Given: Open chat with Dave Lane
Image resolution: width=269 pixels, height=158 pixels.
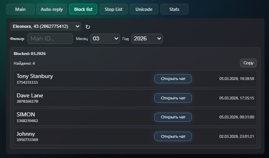Looking at the screenshot, I should (173, 98).
